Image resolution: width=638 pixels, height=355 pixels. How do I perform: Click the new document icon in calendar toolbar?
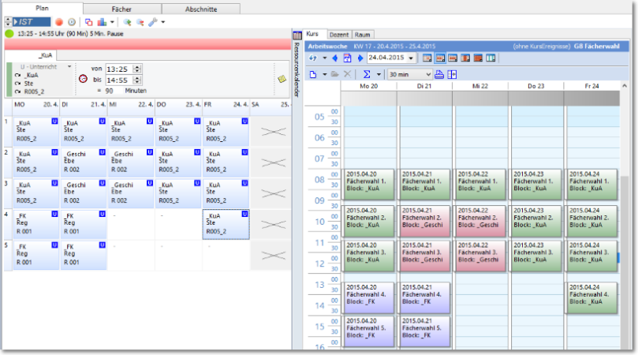tap(313, 74)
